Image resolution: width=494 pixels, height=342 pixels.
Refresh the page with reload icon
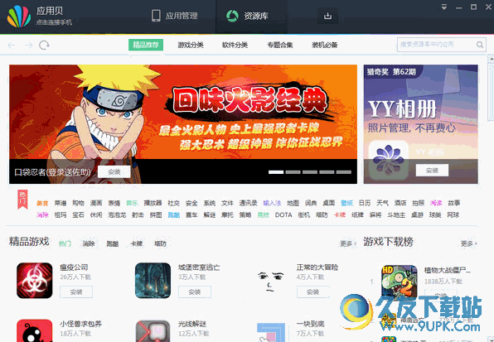click(44, 46)
